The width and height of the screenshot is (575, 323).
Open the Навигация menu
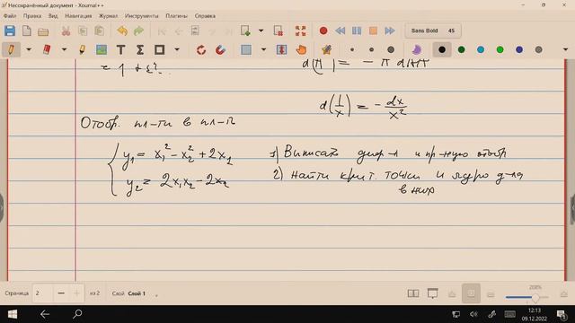coord(78,16)
